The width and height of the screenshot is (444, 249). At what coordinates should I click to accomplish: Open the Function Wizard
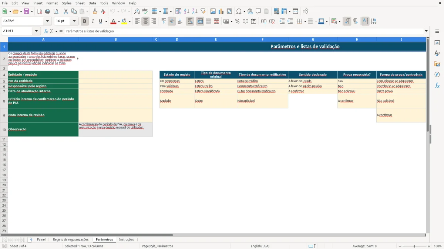(46, 31)
